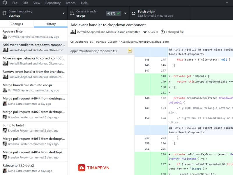Select Merge pull request #4044 commit

pyautogui.click(x=34, y=101)
